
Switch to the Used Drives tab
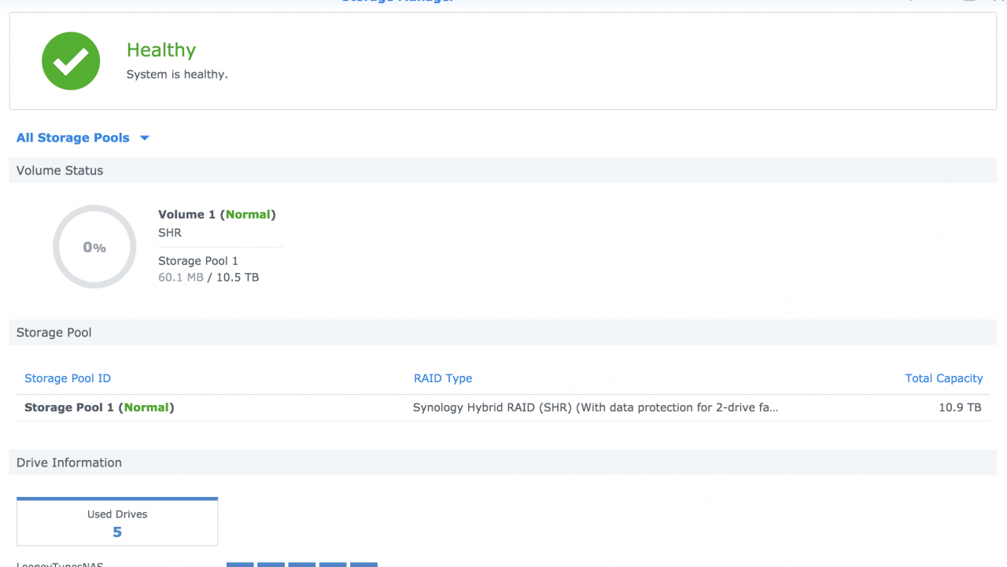tap(116, 521)
